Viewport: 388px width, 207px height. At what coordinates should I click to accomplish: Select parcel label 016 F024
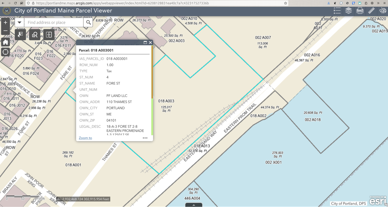tap(31, 73)
